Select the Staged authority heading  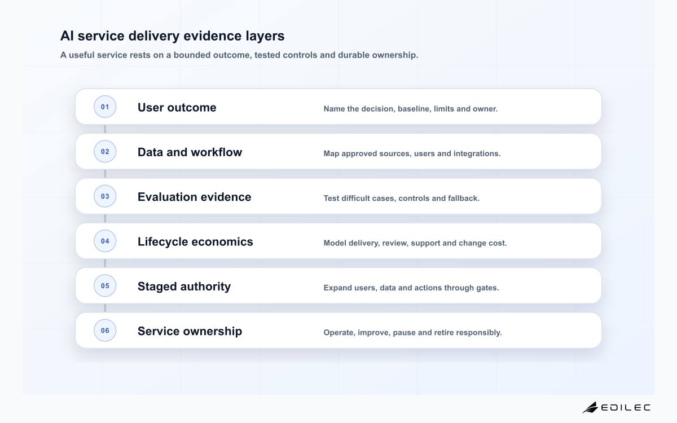(184, 286)
